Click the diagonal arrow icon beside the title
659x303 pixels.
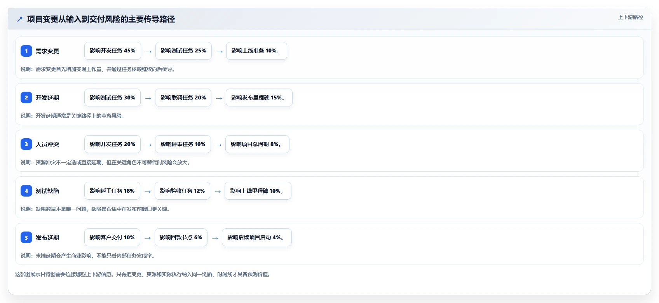point(20,19)
